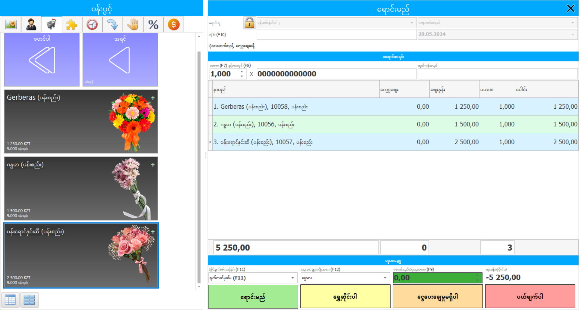Click the product name field beside barcode
This screenshot has width=579, height=310.
coord(498,74)
